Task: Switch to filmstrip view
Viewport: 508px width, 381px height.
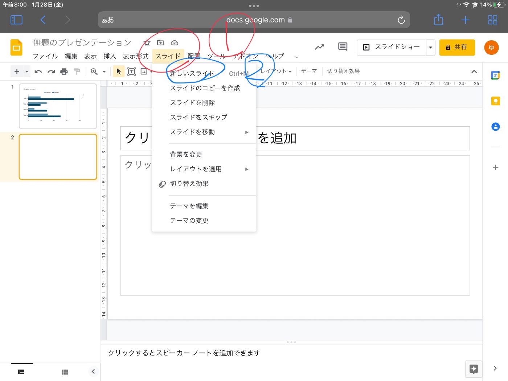Action: (21, 372)
